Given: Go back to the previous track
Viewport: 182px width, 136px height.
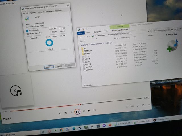Looking at the screenshot, I should point(65,113).
